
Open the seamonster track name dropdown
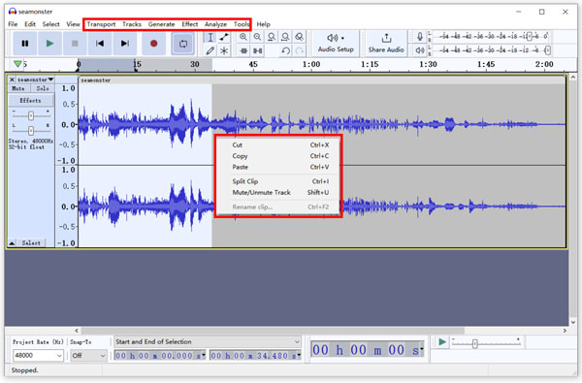[36, 80]
